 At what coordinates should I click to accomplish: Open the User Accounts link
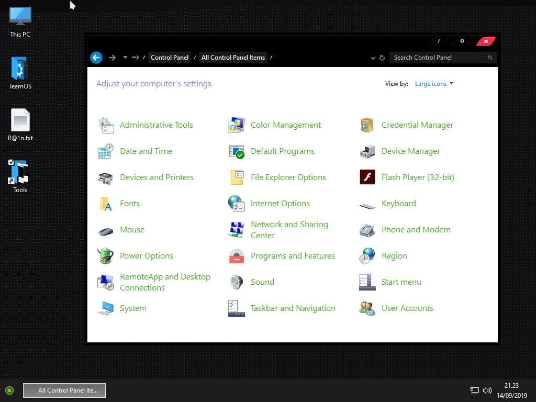tap(407, 308)
